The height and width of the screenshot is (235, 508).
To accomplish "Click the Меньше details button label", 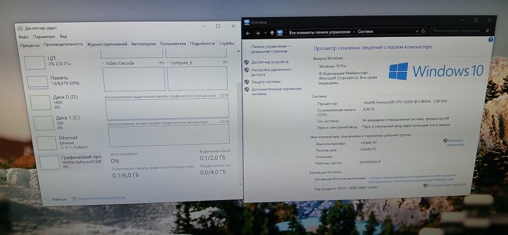I will 59,199.
